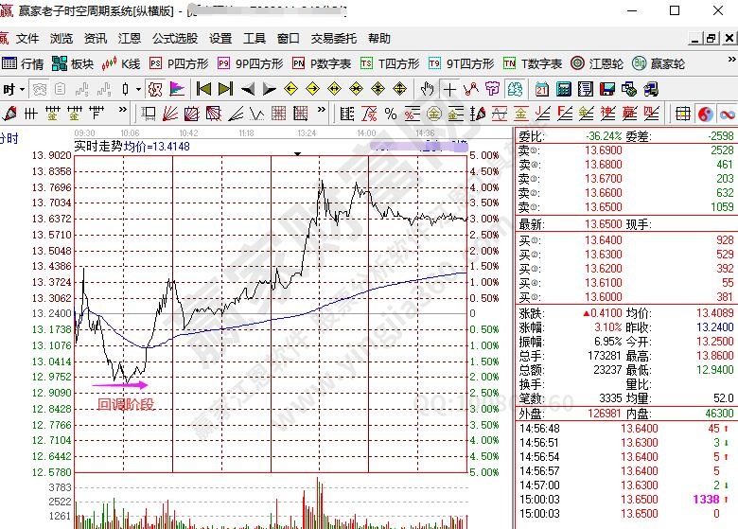The height and width of the screenshot is (529, 738).
Task: Toggle the grid table icon
Action: [x=682, y=114]
